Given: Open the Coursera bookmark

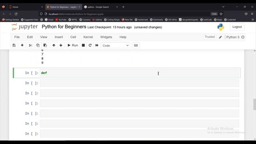Looking at the screenshot, I should pyautogui.click(x=85, y=20).
